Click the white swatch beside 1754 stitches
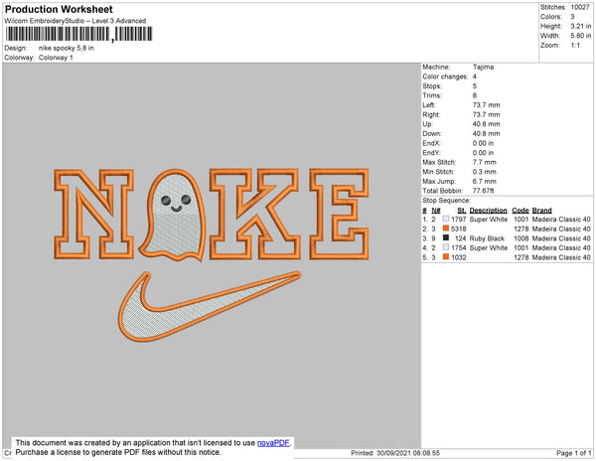The image size is (596, 461). pyautogui.click(x=446, y=247)
